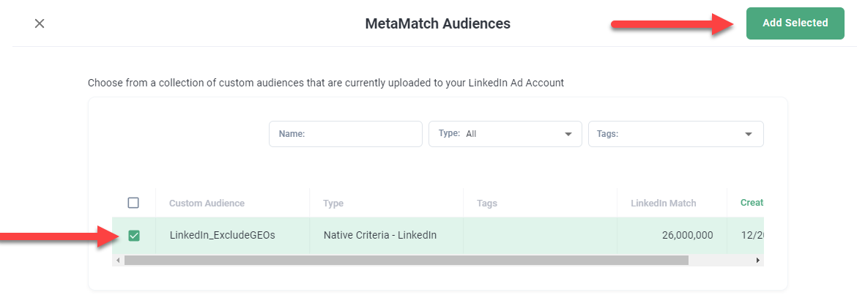Sort table by Type column header
The width and height of the screenshot is (857, 295).
tap(333, 203)
